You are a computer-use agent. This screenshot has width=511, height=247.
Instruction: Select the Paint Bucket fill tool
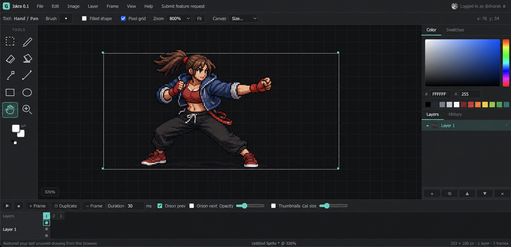27,59
